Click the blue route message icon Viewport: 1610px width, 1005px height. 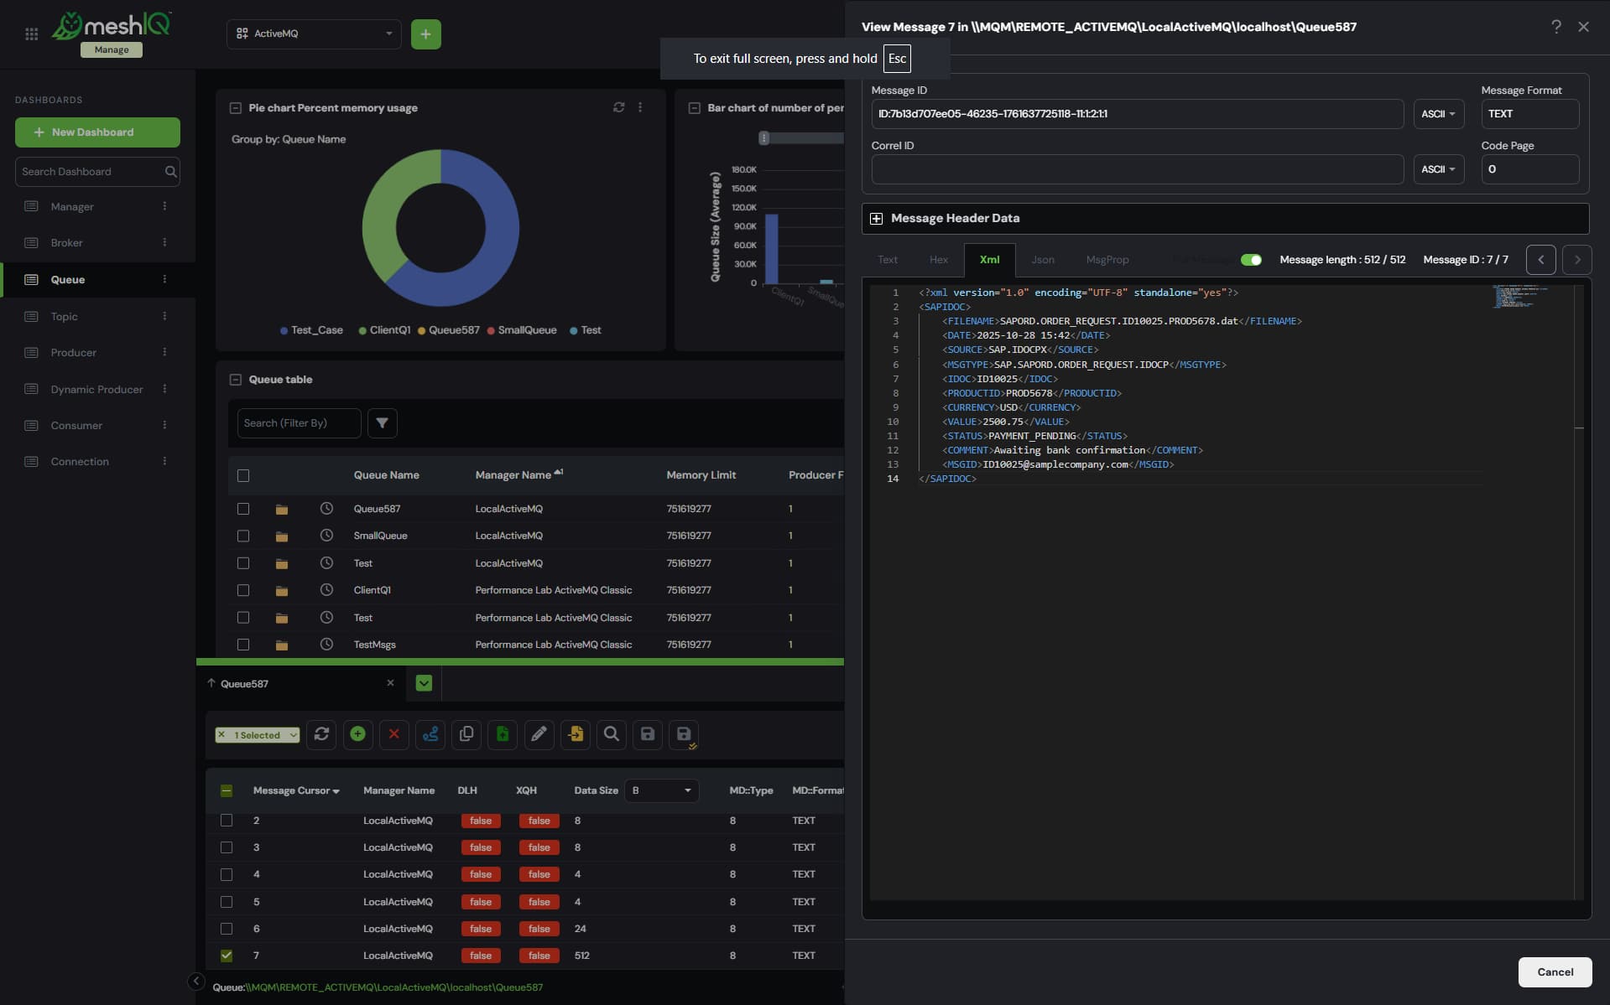[430, 734]
